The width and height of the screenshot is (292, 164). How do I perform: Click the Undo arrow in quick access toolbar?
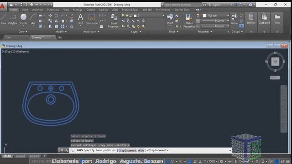pyautogui.click(x=36, y=5)
